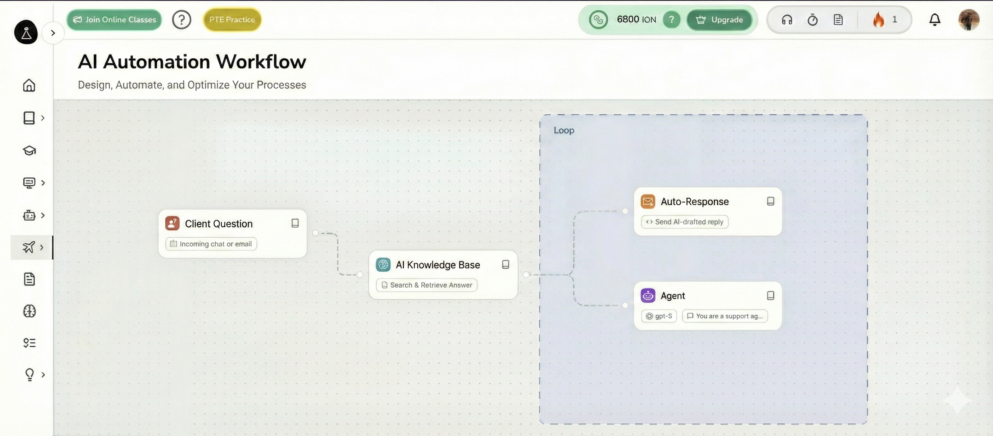The image size is (993, 436).
Task: Select the AI Knowledge Base node
Action: pyautogui.click(x=438, y=265)
